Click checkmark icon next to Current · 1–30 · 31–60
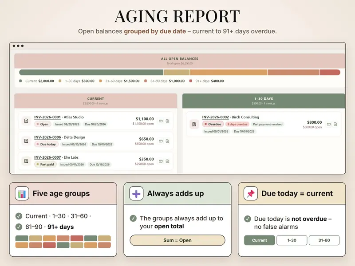The height and width of the screenshot is (266, 355). tap(19, 216)
